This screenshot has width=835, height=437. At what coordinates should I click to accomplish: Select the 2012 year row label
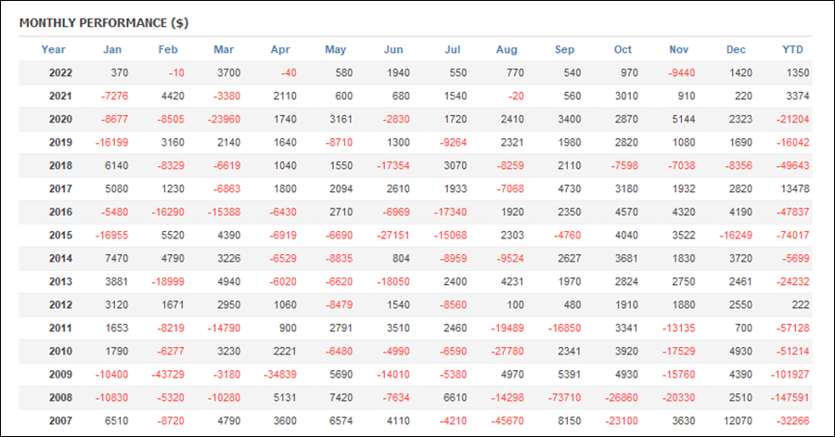[x=60, y=304]
